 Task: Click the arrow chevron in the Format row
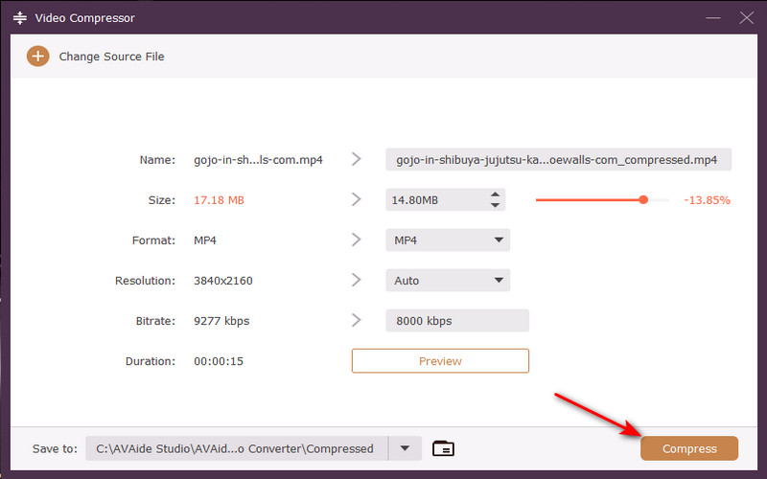[x=356, y=239]
